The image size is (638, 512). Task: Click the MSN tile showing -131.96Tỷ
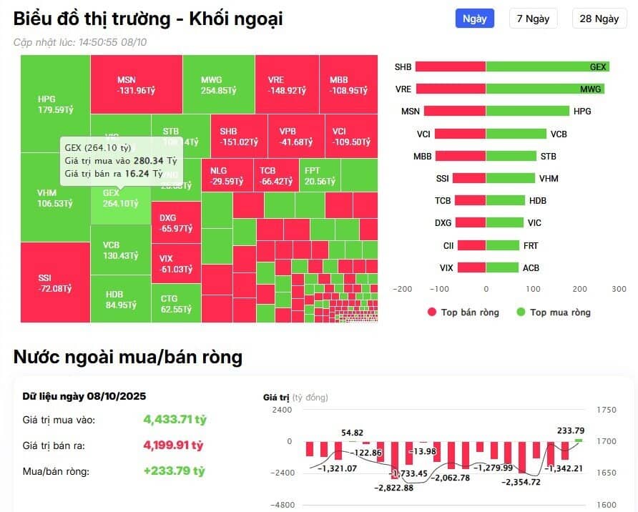136,84
